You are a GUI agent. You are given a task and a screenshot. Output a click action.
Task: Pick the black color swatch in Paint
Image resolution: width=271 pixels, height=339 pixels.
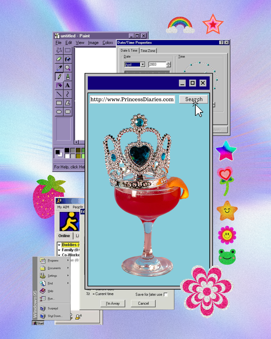click(67, 150)
